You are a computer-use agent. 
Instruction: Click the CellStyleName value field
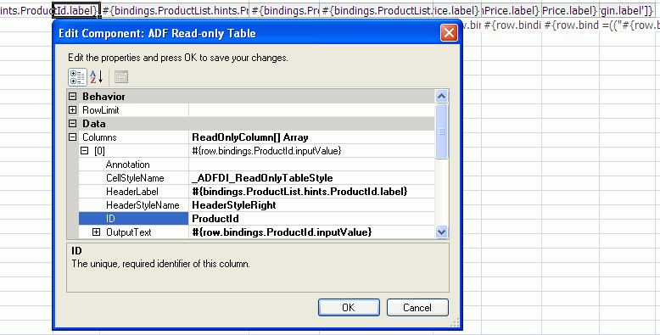click(x=311, y=178)
